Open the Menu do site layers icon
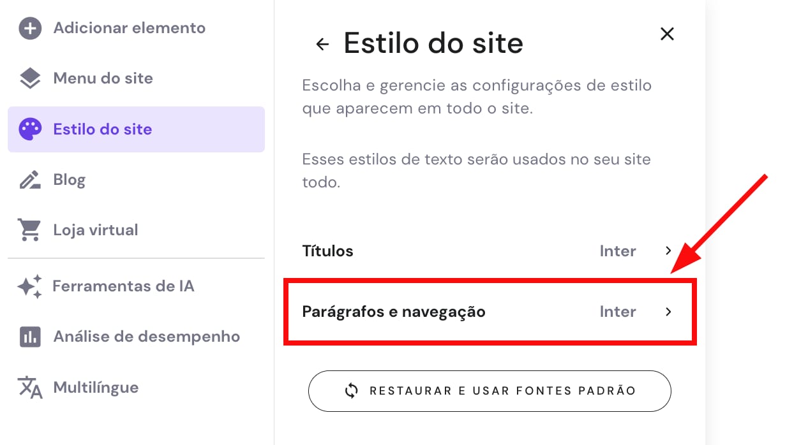Viewport: 808px width, 445px height. click(29, 78)
